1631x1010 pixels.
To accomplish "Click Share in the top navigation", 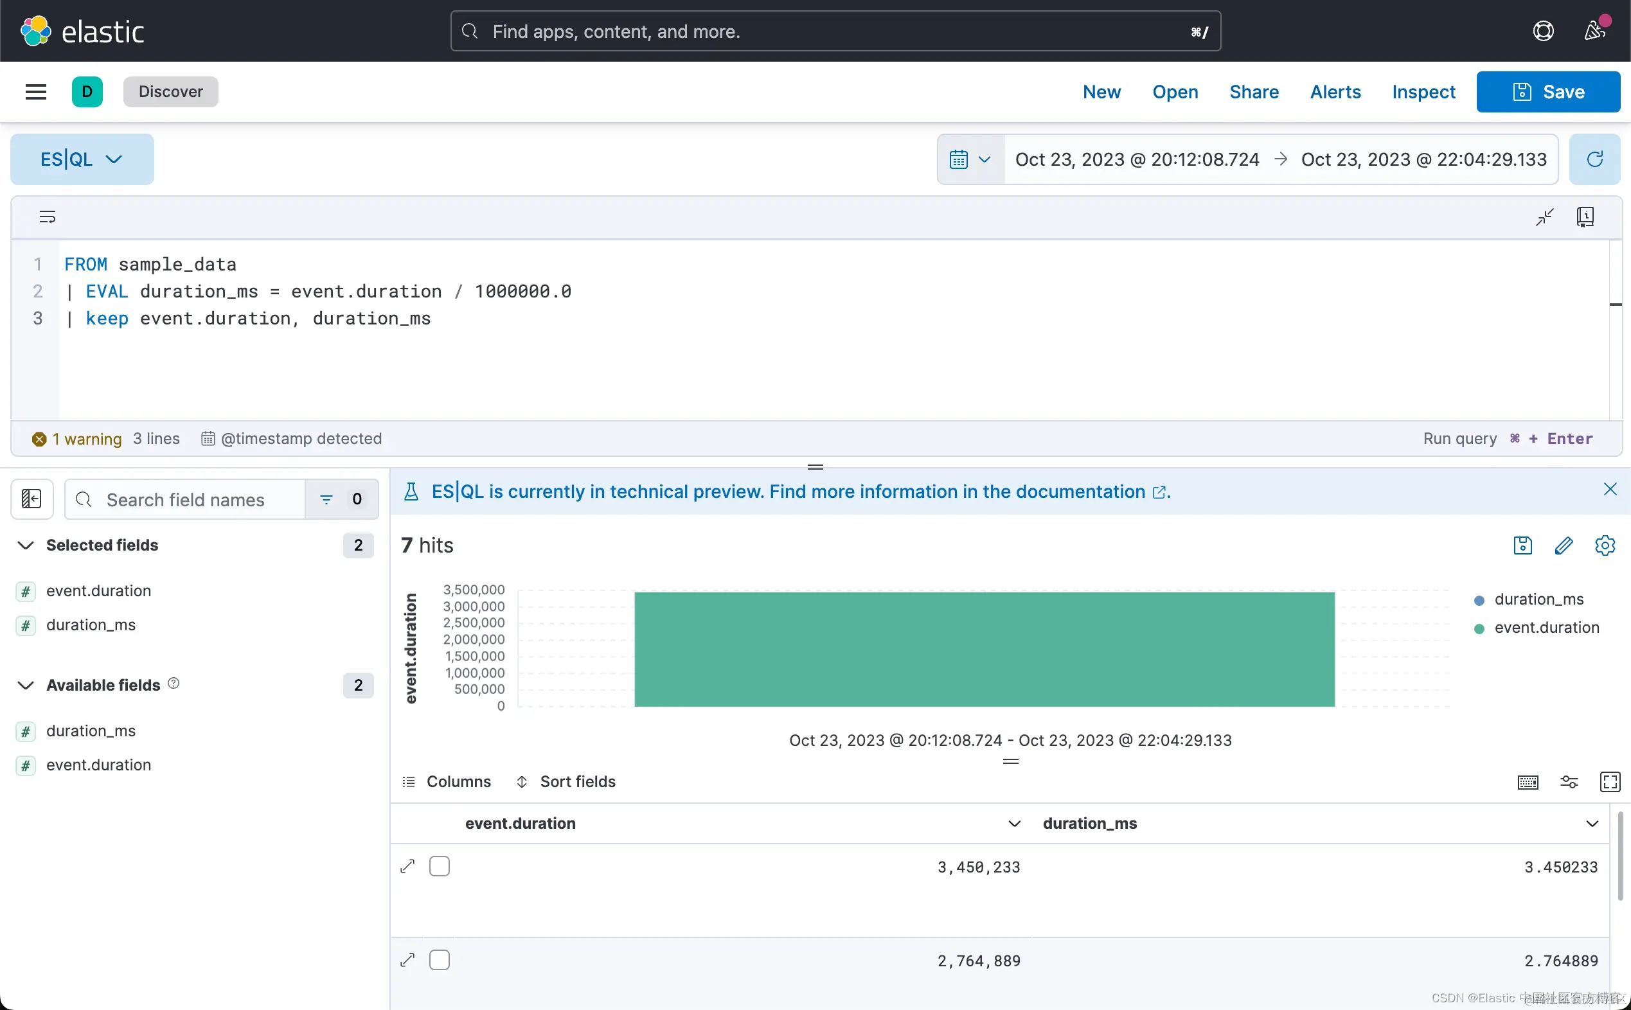I will coord(1254,91).
